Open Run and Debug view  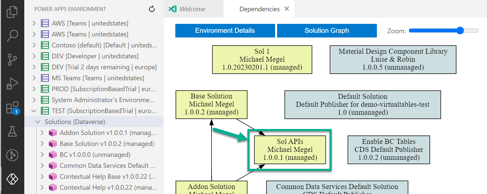pos(12,84)
